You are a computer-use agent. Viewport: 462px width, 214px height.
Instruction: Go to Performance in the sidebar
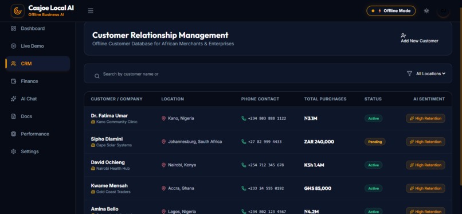pos(38,134)
